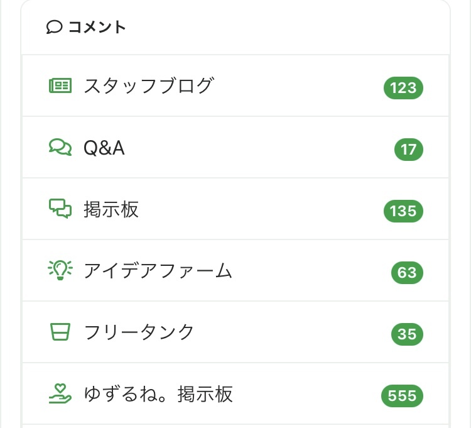This screenshot has width=471, height=428.
Task: Click the 17 count badge on Q&A
Action: (409, 150)
